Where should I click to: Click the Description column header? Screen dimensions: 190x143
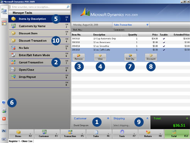(x=99, y=34)
